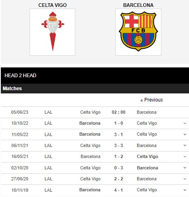Select bold Celta Vigo winner on 16/05/21

(x=148, y=156)
